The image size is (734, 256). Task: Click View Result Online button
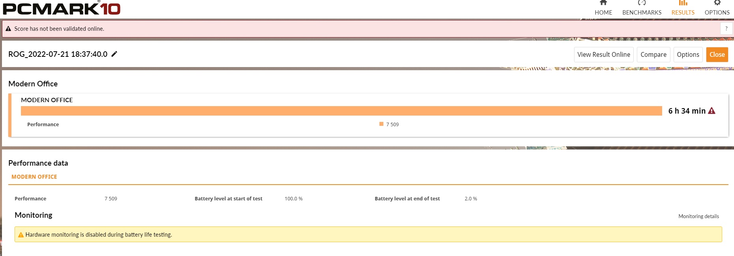click(603, 54)
